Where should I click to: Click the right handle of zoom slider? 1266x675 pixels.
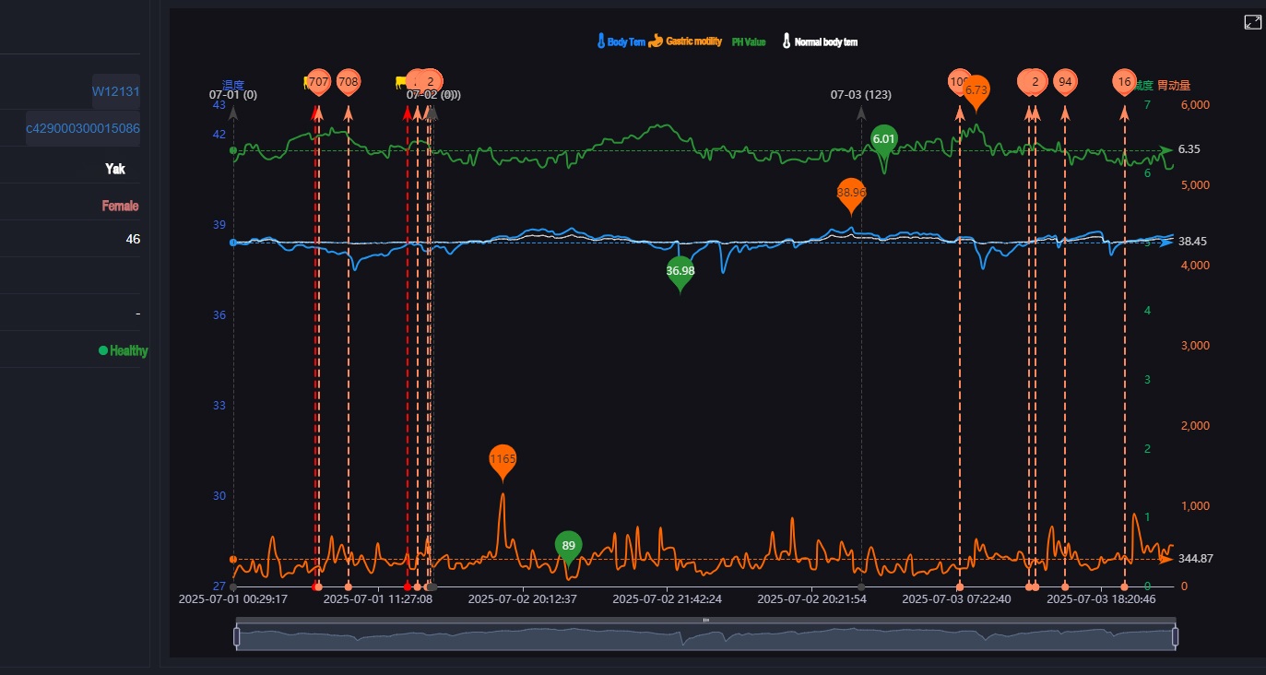click(x=1175, y=636)
